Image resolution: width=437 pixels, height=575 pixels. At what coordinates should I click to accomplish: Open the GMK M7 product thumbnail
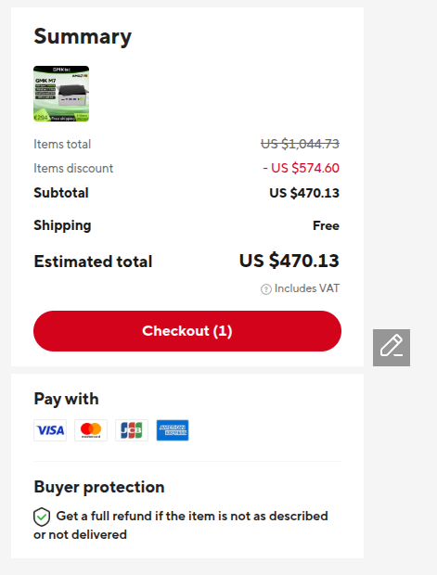pos(61,94)
